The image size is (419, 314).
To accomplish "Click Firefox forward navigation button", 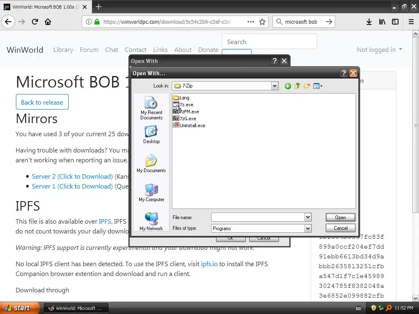I will (22, 22).
